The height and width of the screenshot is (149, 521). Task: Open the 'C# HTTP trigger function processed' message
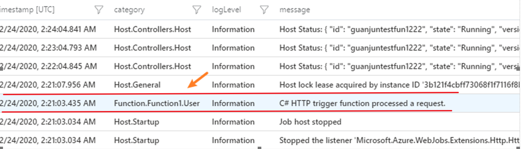pos(362,103)
